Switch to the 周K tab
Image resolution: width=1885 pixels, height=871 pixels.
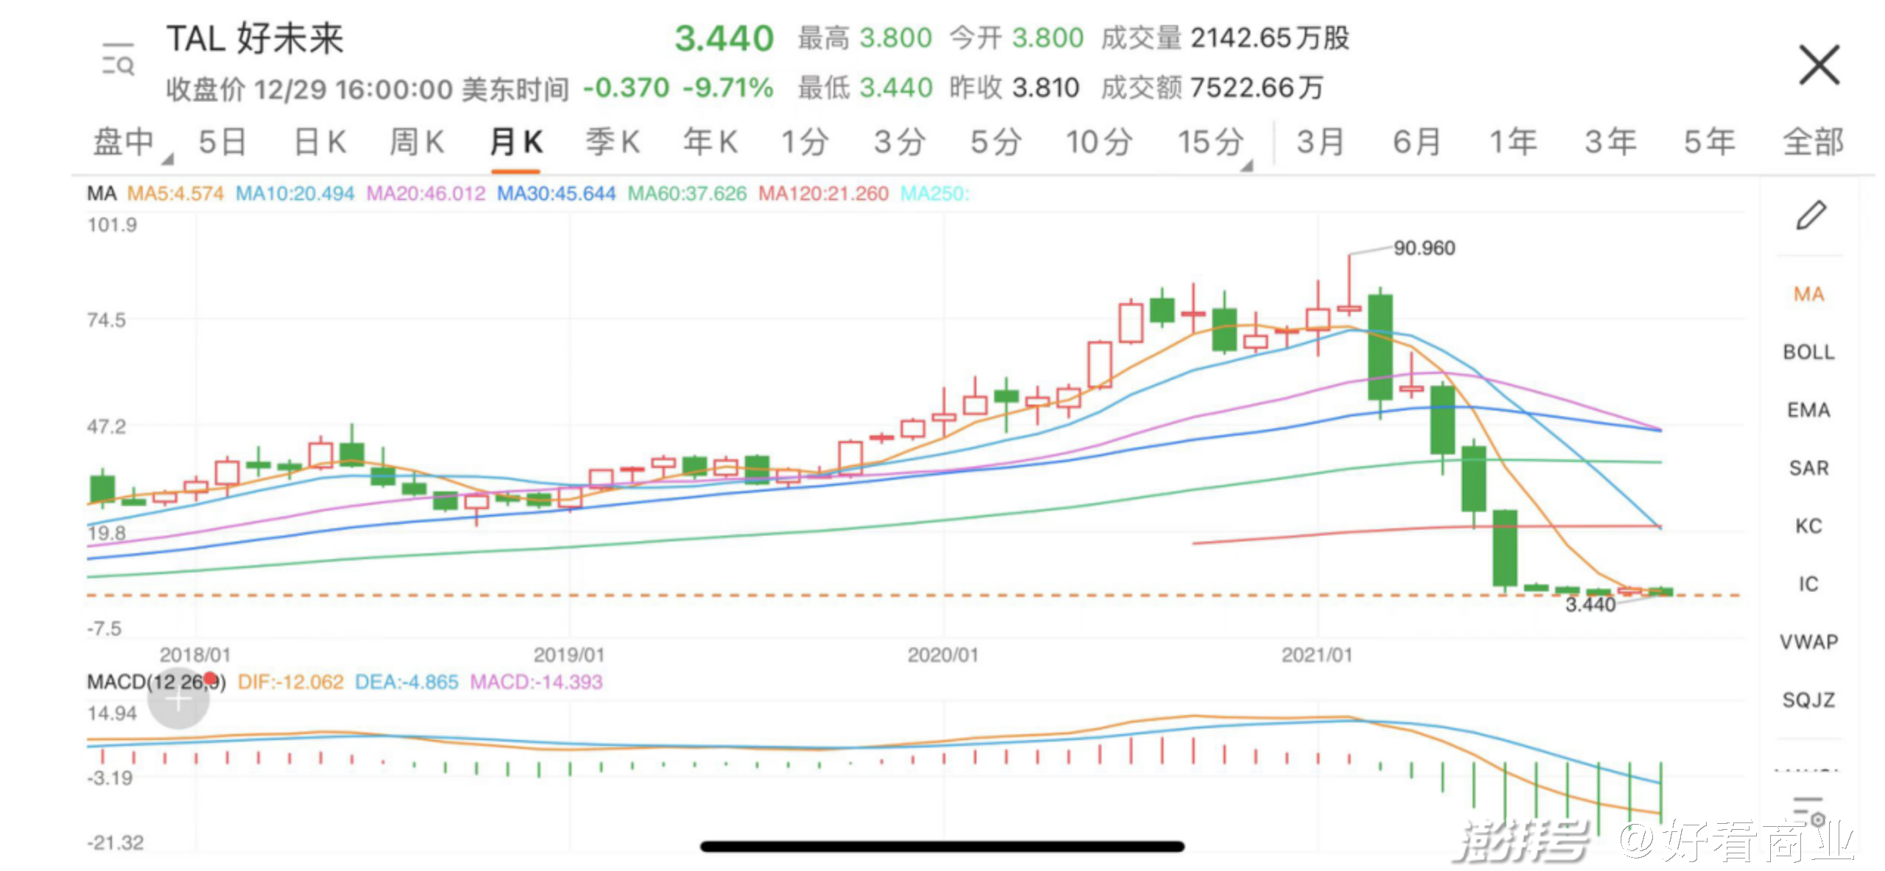417,142
